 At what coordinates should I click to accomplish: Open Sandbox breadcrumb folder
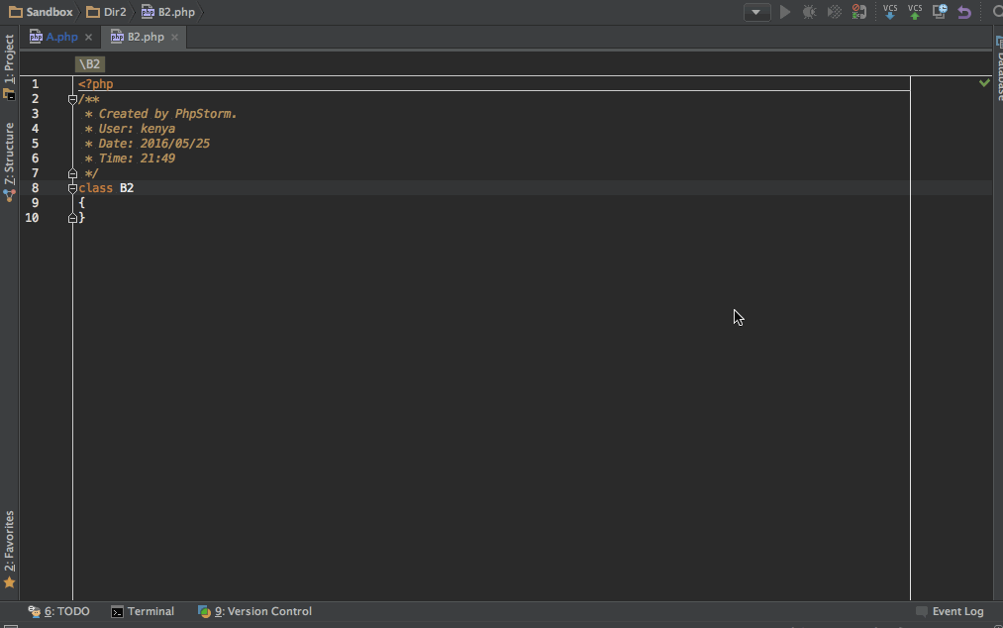coord(41,12)
